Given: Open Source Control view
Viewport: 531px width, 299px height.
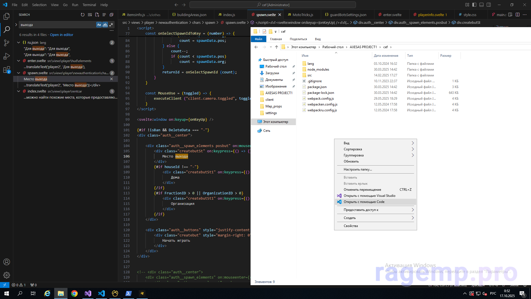Looking at the screenshot, I should click(7, 43).
